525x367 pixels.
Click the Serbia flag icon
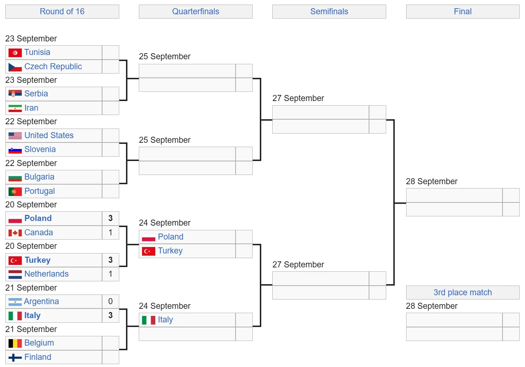(15, 94)
